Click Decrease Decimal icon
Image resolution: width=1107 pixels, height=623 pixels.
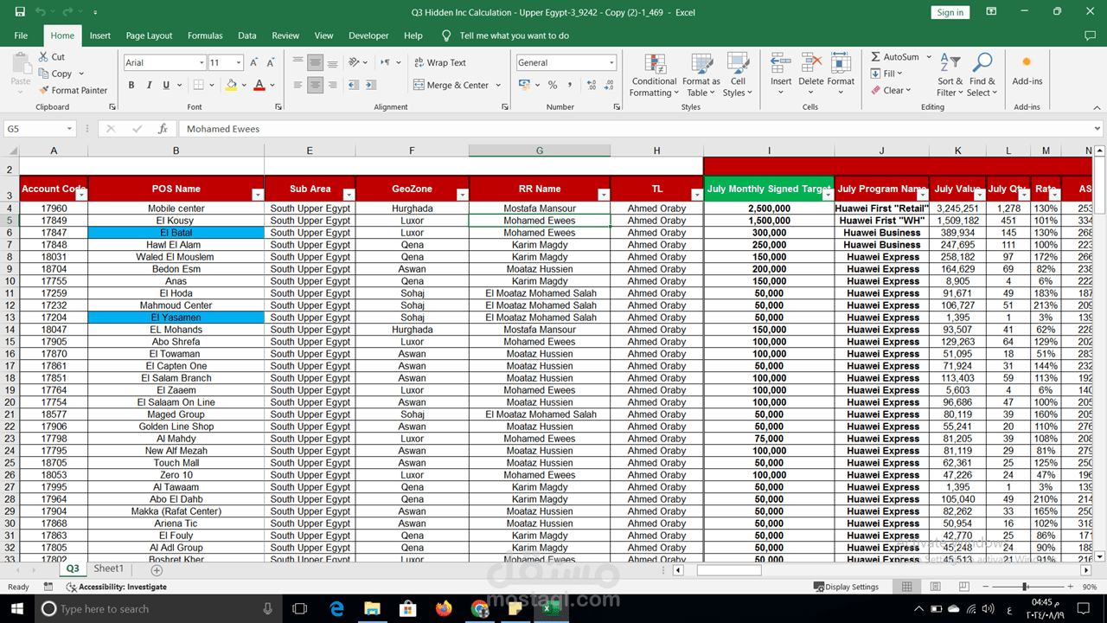(x=610, y=85)
